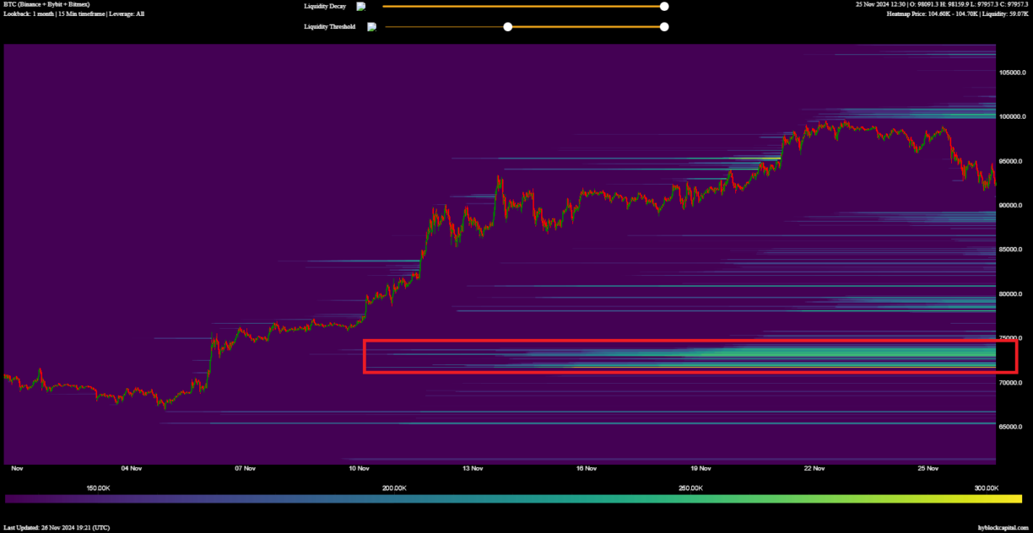The height and width of the screenshot is (533, 1033).
Task: Select the 13 Nov date axis label
Action: coord(473,468)
